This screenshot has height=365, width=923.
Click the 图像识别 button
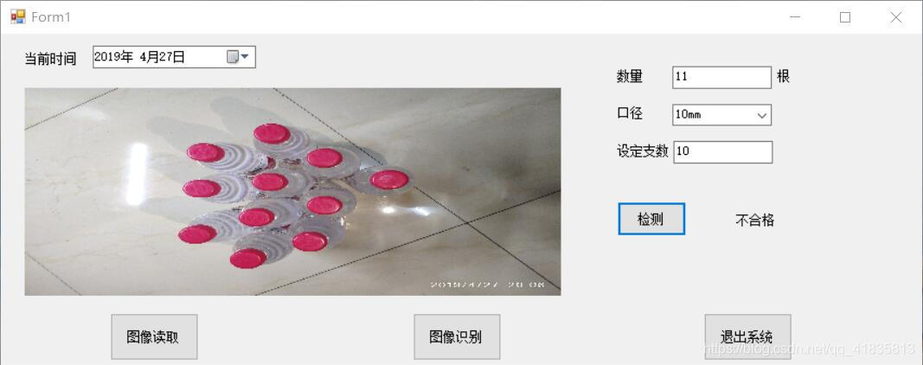coord(457,336)
